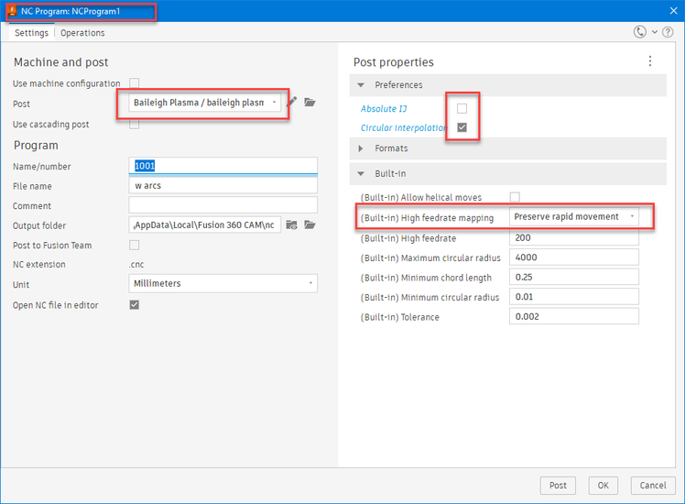Open the Millimeters unit dropdown

coord(223,283)
